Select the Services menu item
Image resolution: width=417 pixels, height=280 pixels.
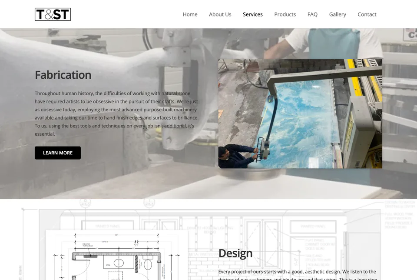(x=253, y=14)
